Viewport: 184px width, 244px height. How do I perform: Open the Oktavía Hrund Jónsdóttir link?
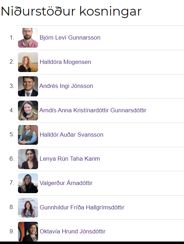(73, 231)
